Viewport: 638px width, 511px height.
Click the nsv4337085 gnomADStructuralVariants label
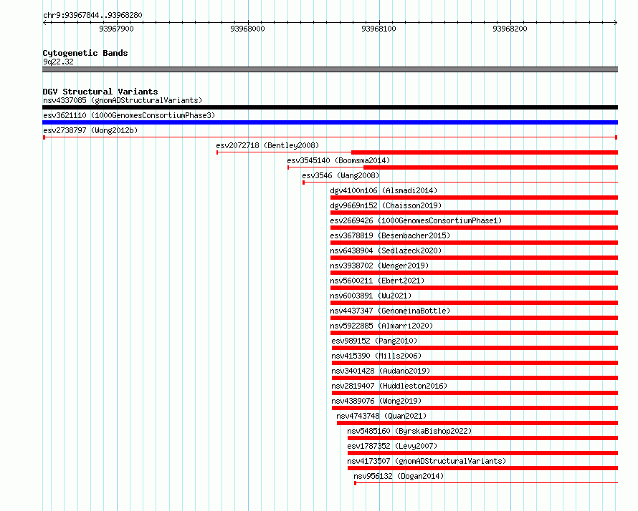[123, 100]
